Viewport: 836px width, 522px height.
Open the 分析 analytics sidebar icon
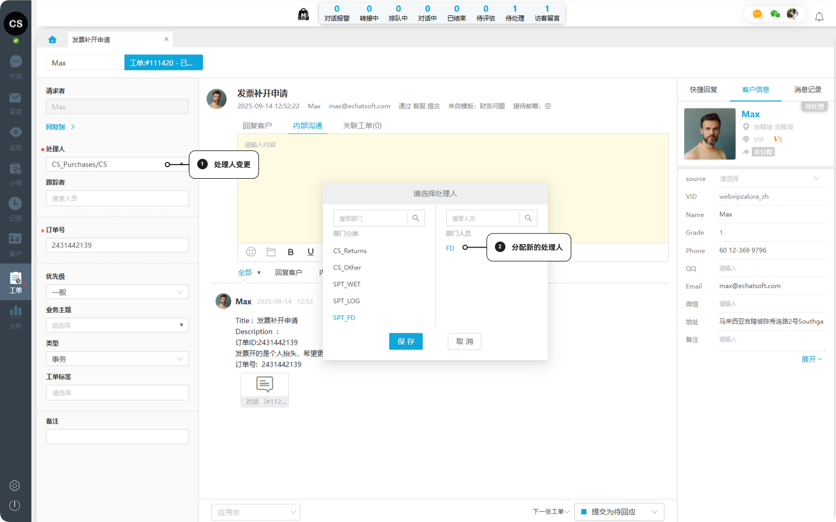point(16,317)
